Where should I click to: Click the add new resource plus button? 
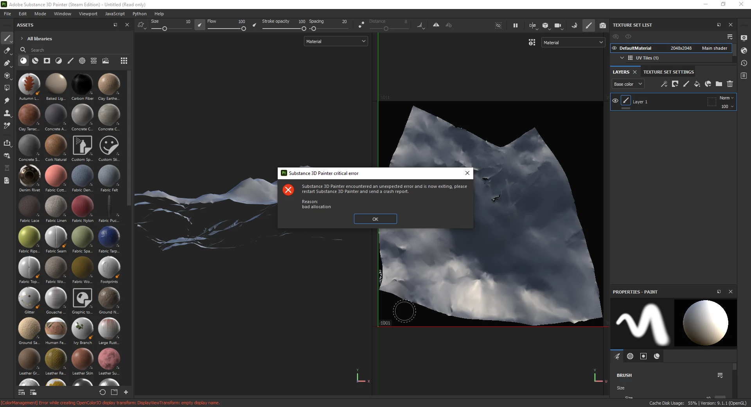point(126,392)
